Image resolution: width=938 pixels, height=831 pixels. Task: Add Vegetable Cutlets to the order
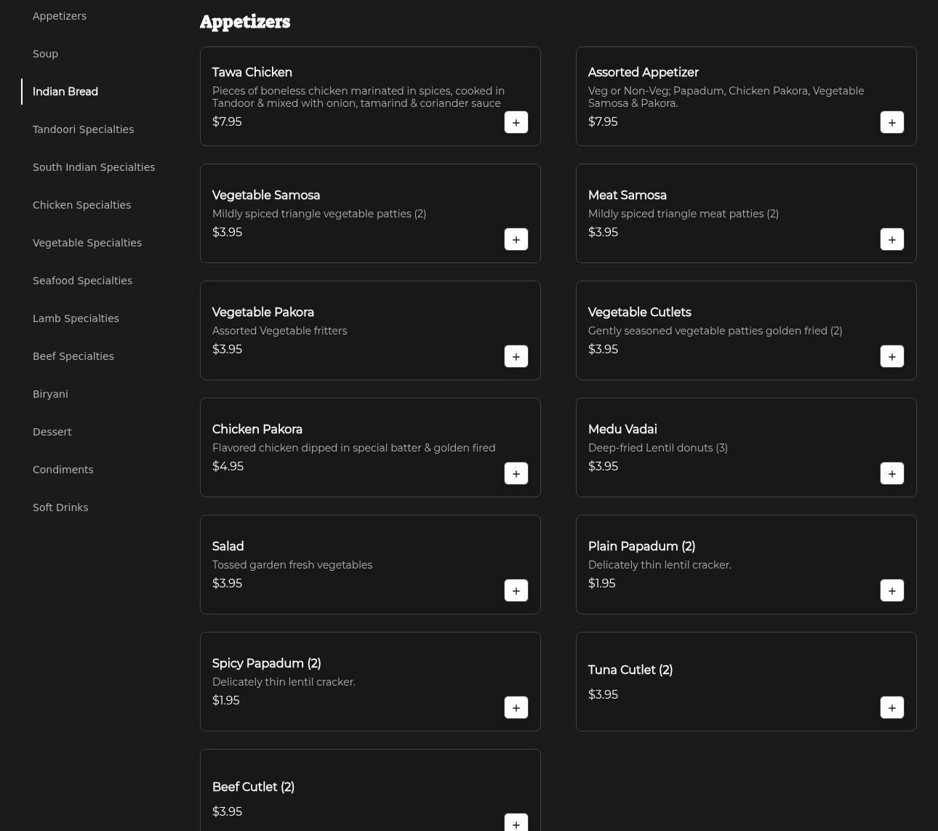[892, 356]
